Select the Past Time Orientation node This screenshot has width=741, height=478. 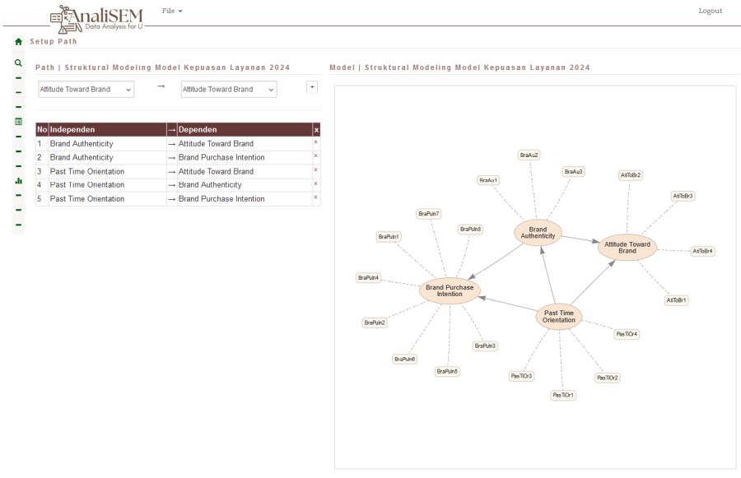tap(559, 317)
